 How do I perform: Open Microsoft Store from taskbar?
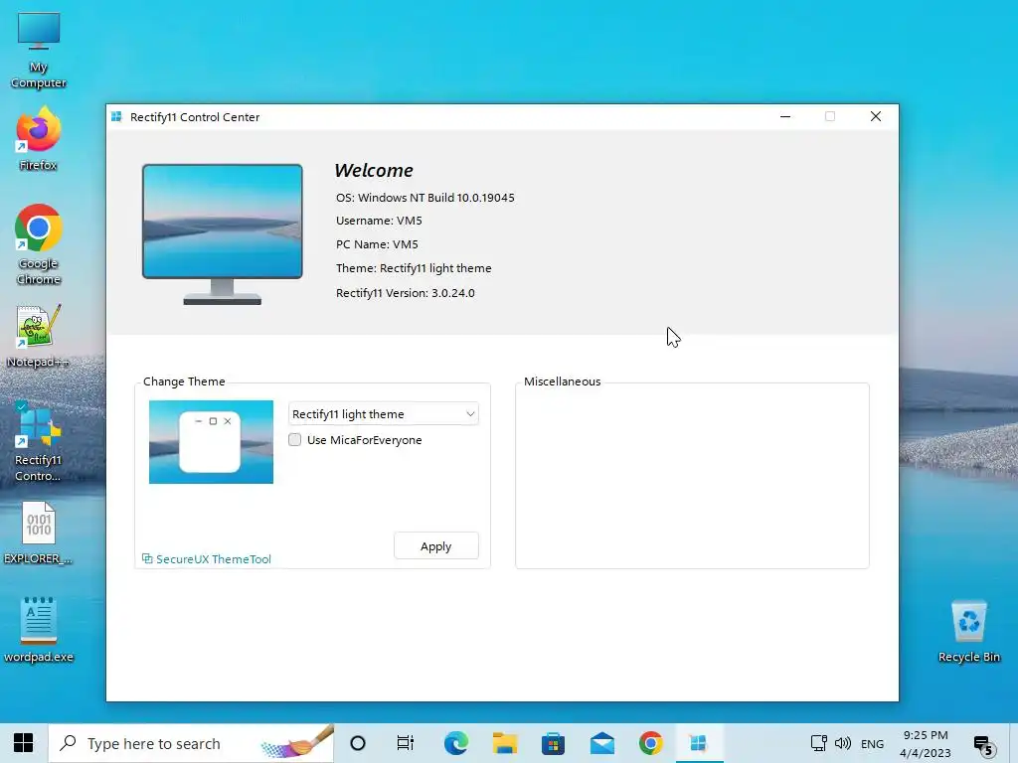[x=553, y=743]
